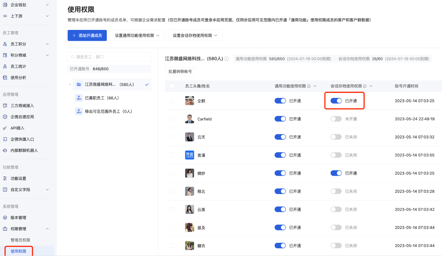Open 设置通用功能使用权限 dropdown
Image resolution: width=442 pixels, height=256 pixels.
(137, 35)
